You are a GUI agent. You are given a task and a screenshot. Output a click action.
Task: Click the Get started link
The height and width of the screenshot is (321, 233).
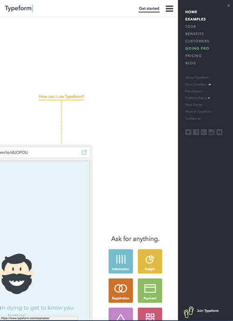point(149,8)
